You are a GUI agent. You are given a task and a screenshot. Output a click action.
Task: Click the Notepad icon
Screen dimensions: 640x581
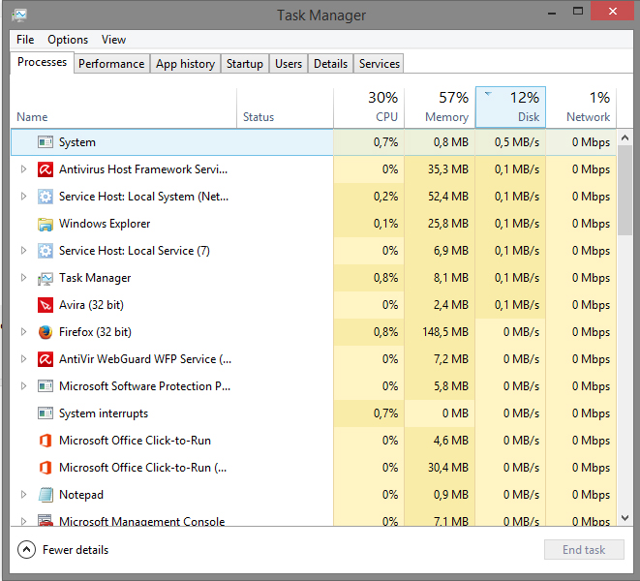46,495
